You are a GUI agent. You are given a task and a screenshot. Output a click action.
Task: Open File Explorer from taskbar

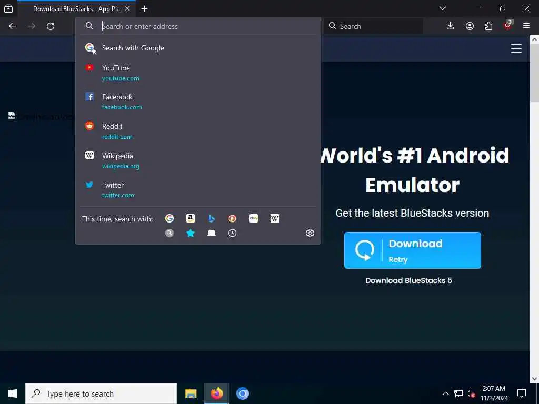pyautogui.click(x=191, y=393)
